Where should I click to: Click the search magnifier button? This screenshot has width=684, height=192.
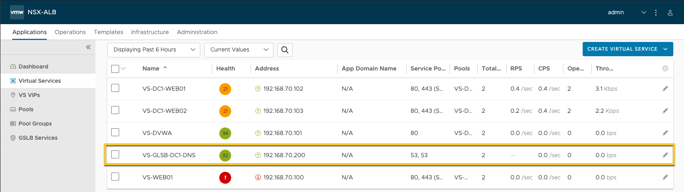285,50
